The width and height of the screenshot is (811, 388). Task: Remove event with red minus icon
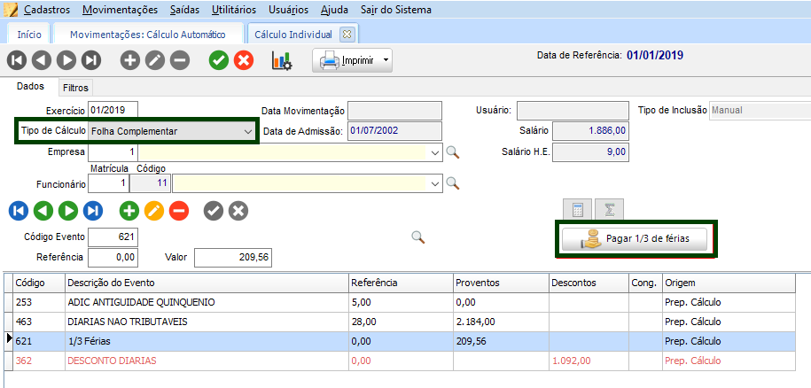(179, 211)
